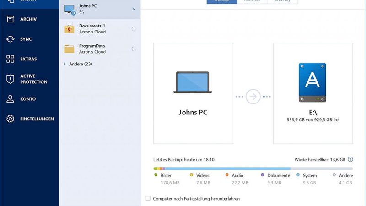Screen dimensions: 366x206
Task: Select the E:\ destination panel
Action: tap(313, 93)
